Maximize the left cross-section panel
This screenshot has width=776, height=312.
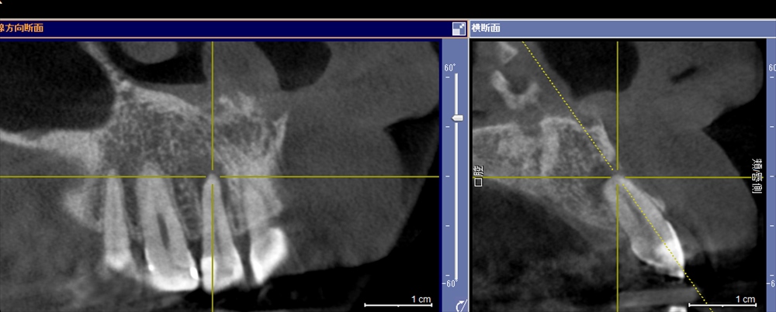click(459, 29)
